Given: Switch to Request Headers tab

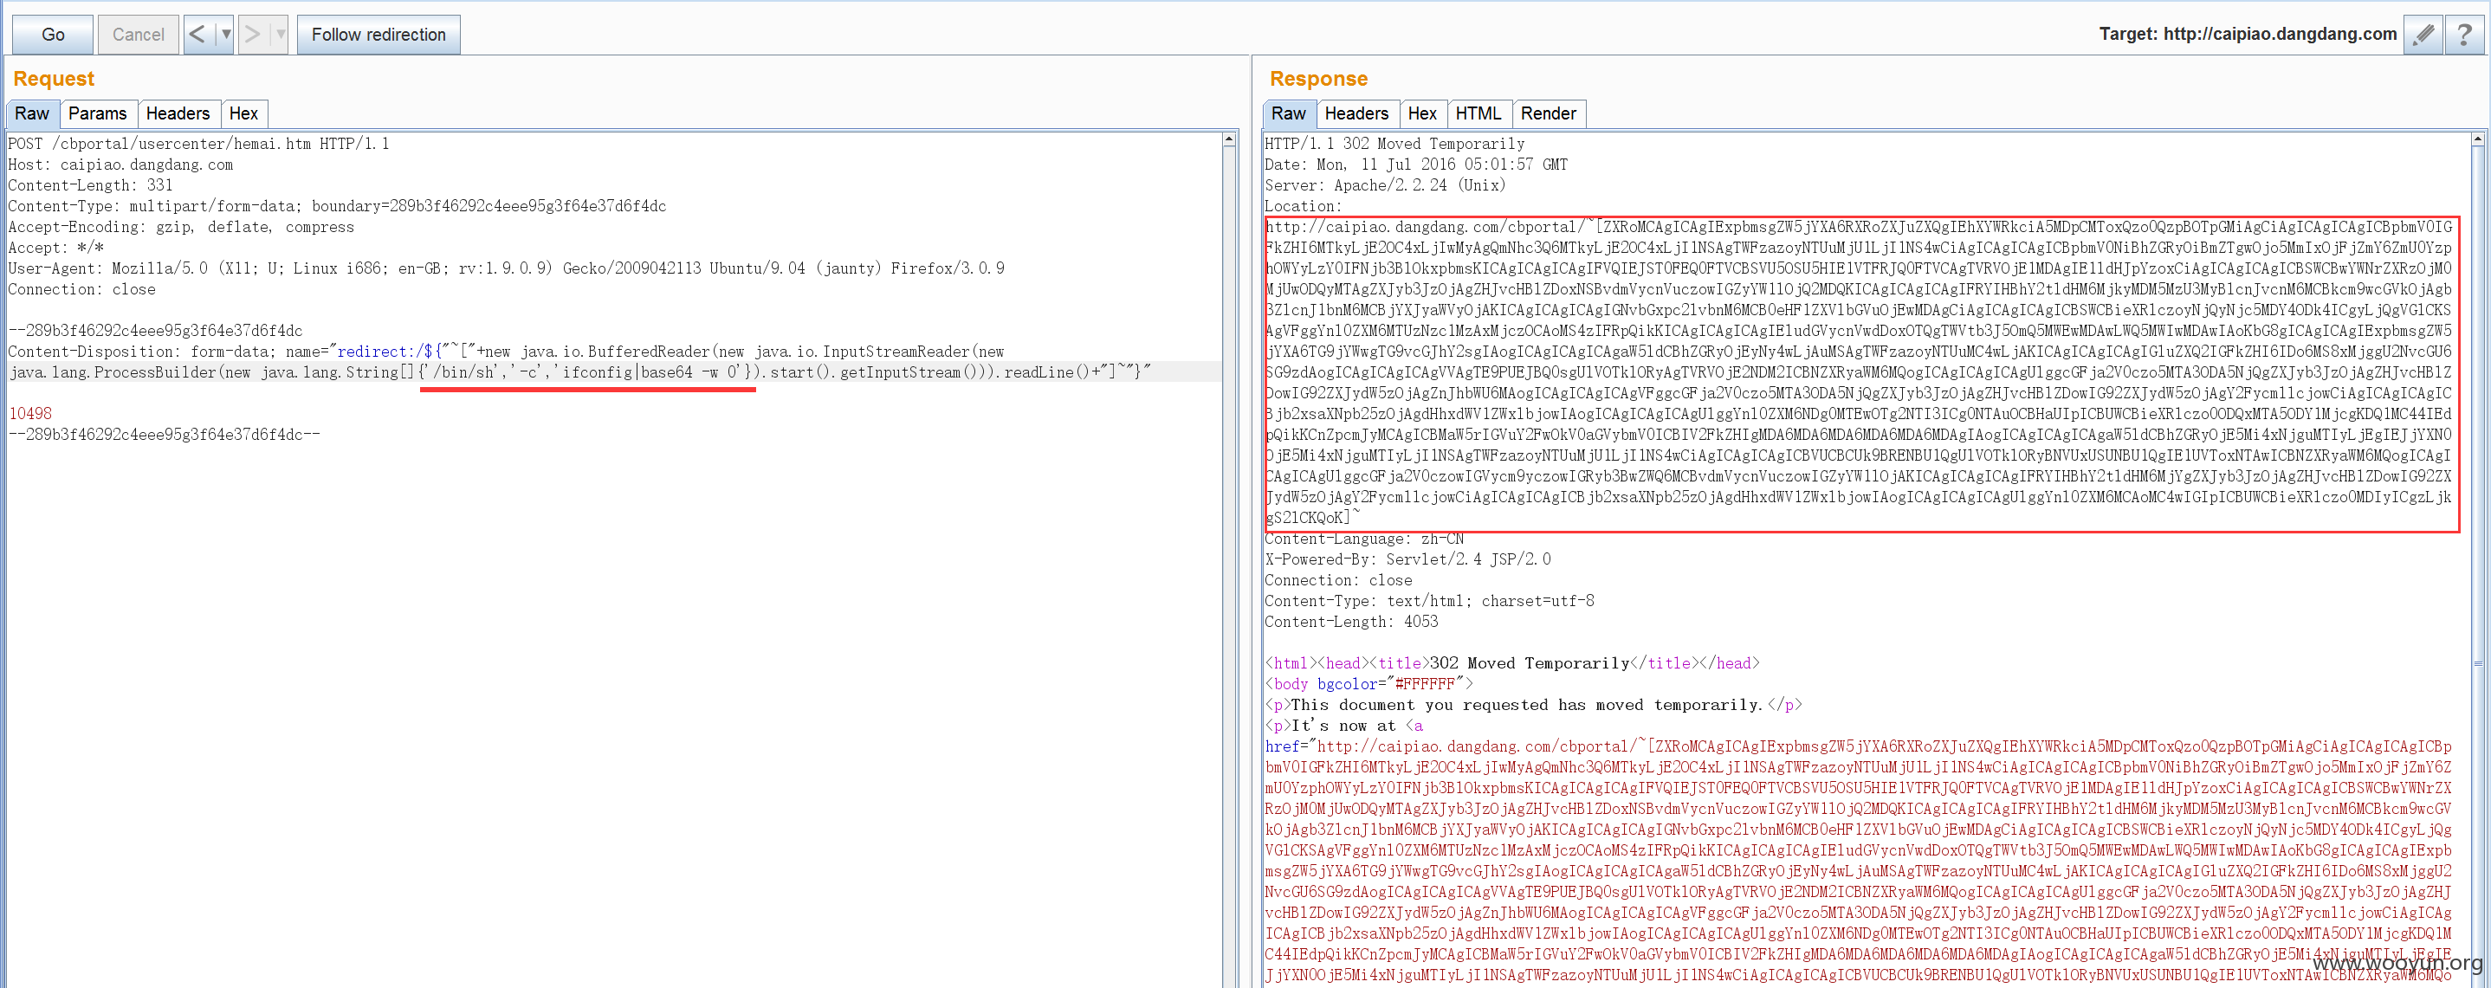Looking at the screenshot, I should click(178, 113).
